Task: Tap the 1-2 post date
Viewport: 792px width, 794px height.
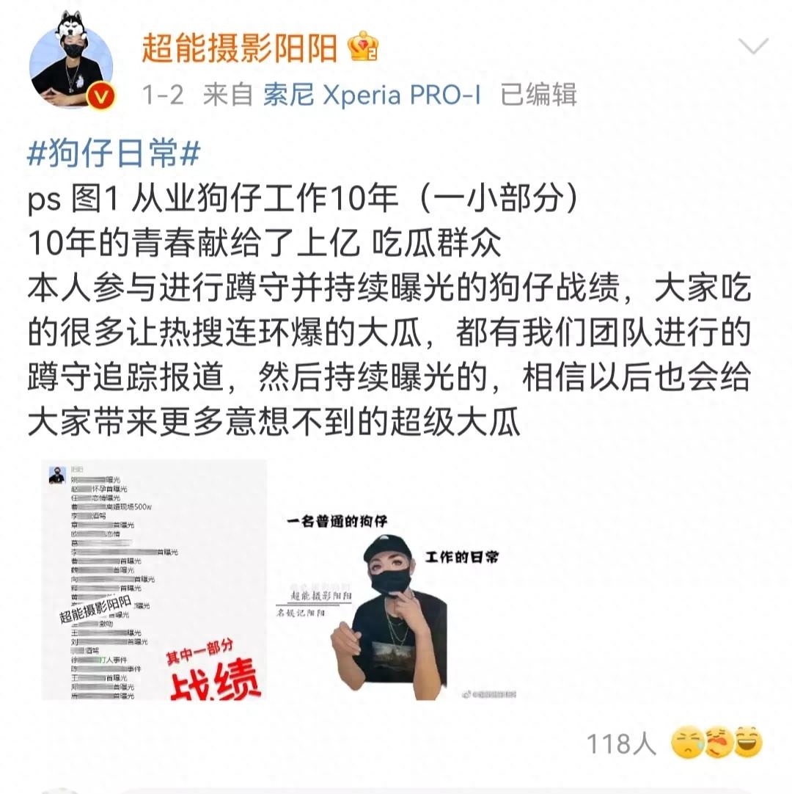Action: click(x=163, y=95)
